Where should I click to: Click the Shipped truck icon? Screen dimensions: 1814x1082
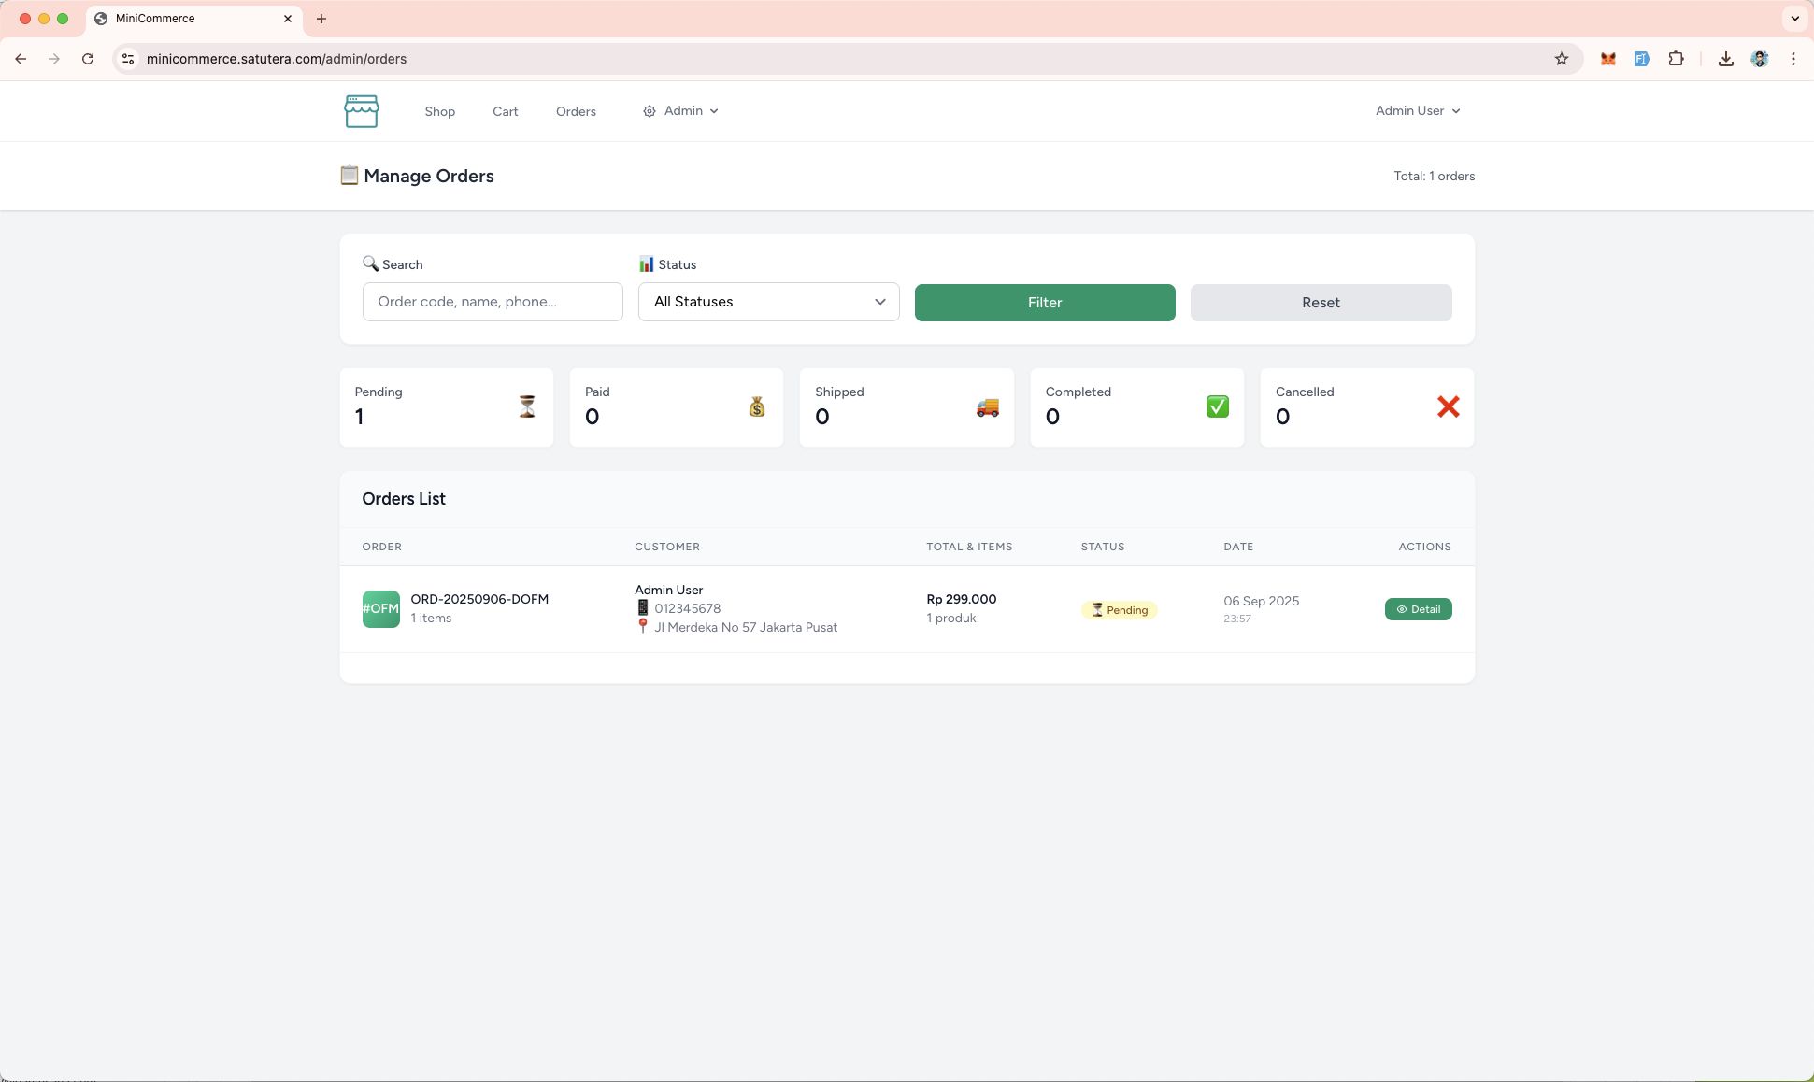(987, 406)
